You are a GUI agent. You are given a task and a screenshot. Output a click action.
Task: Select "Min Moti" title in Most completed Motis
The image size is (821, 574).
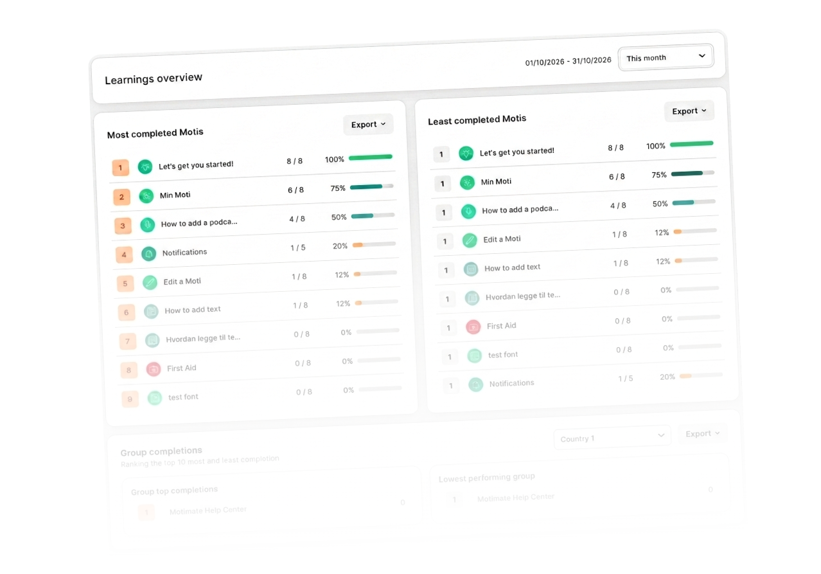tap(175, 195)
